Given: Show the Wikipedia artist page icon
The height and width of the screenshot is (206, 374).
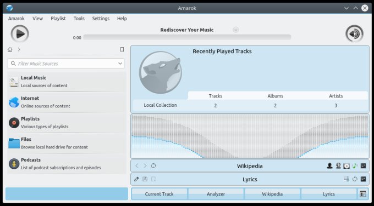Looking at the screenshot, I should click(329, 166).
